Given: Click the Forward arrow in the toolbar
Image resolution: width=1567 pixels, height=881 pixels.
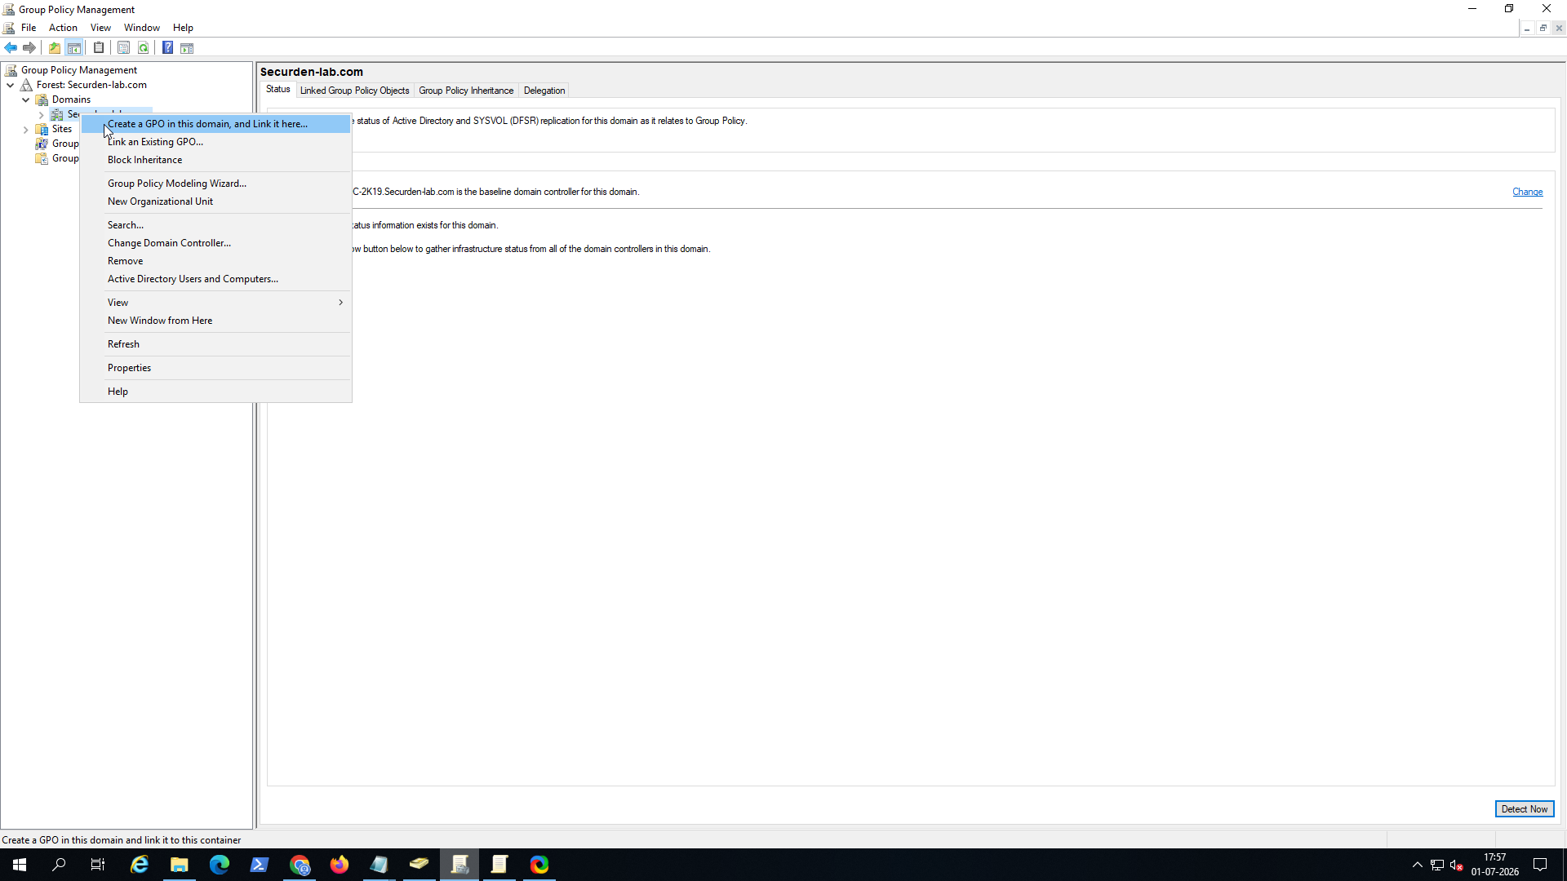Looking at the screenshot, I should point(29,48).
